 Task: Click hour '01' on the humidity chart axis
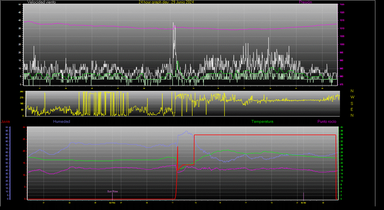43,202
